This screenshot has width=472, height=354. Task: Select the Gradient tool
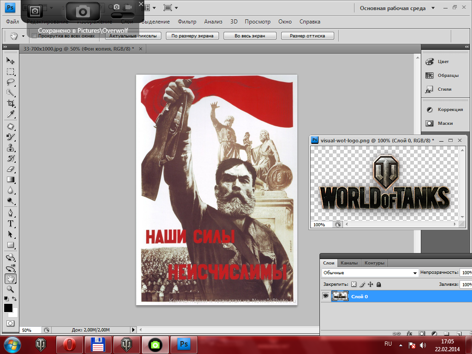tap(11, 179)
